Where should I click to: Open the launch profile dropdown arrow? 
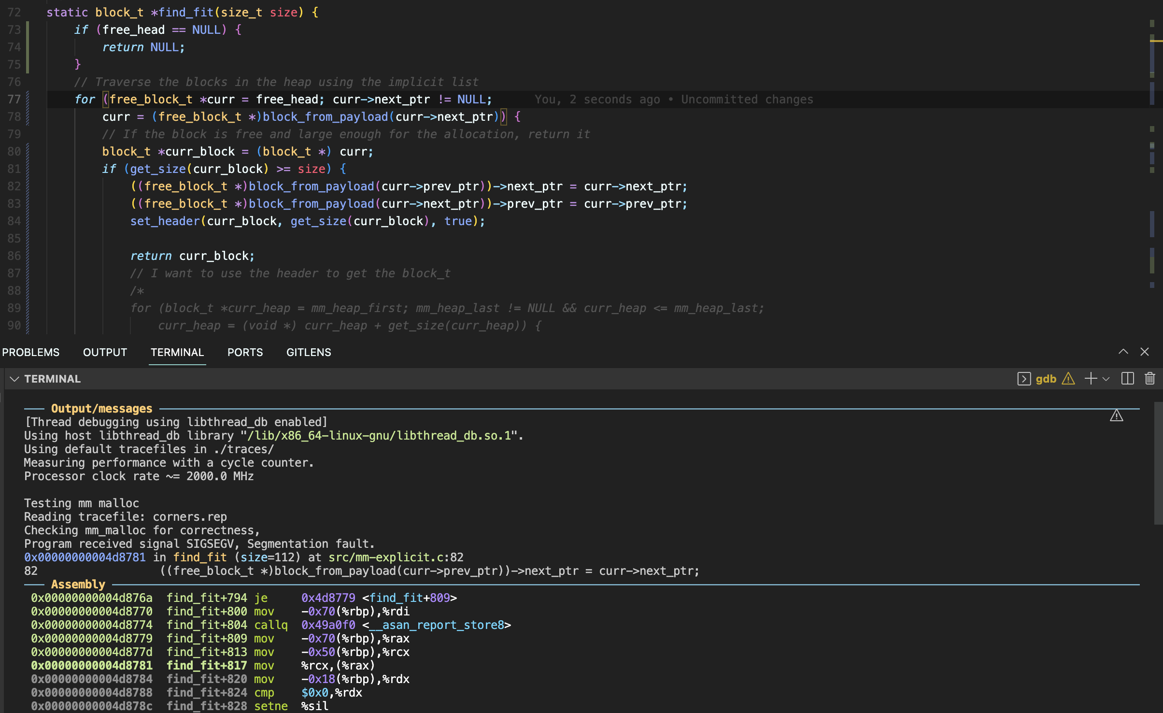pos(1106,379)
